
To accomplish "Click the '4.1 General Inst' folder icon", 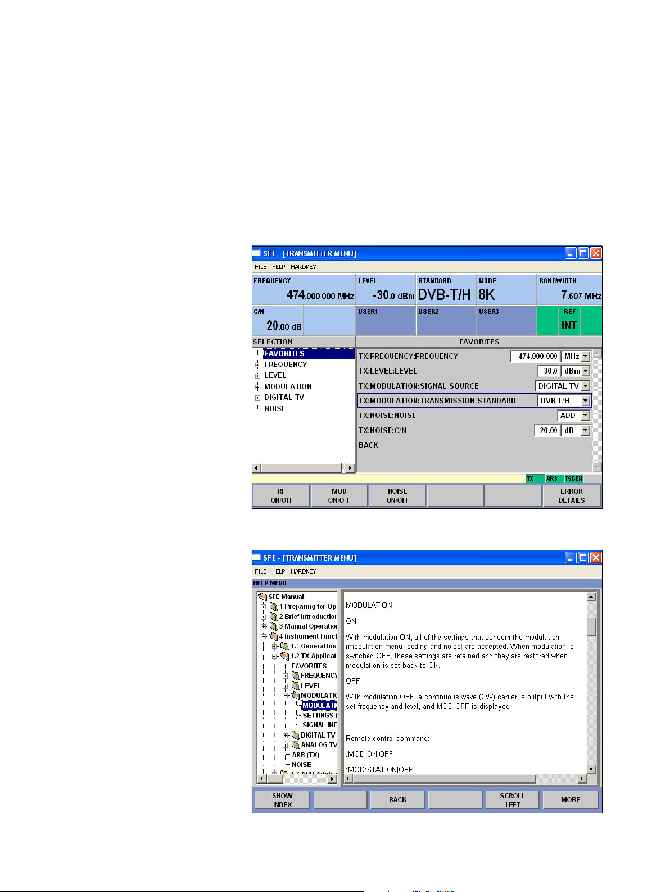I will 284,646.
